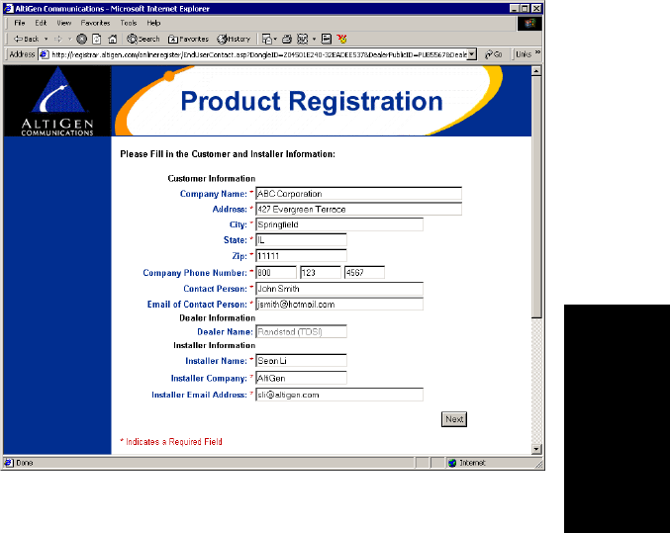670x533 pixels.
Task: Click the page scrollbar up arrow
Action: coord(536,71)
